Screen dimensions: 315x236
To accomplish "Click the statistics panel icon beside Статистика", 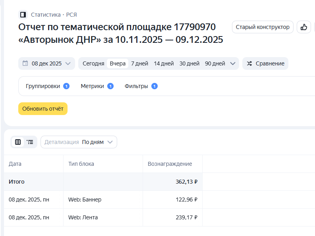I will [x=23, y=15].
